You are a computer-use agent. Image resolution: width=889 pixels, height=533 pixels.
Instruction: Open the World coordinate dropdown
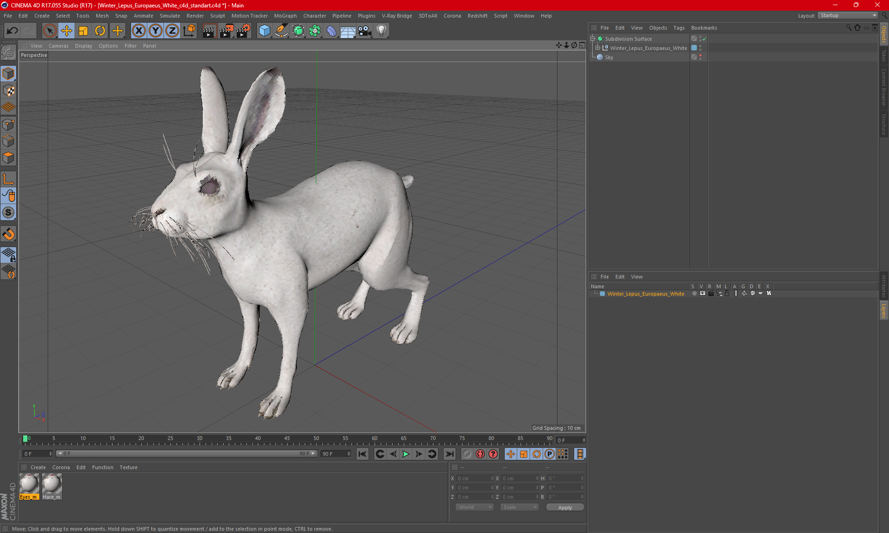click(475, 507)
